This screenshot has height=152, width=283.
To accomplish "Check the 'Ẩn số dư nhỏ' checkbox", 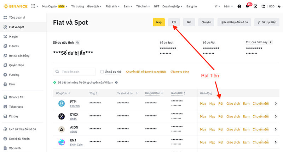I will tap(102, 72).
